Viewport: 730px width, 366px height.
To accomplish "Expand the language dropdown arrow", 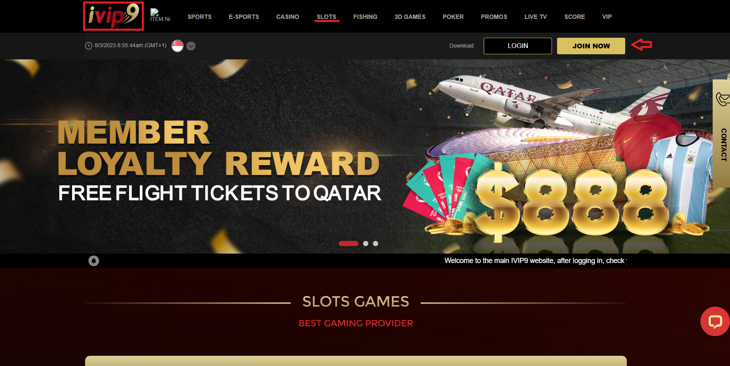I will point(191,46).
